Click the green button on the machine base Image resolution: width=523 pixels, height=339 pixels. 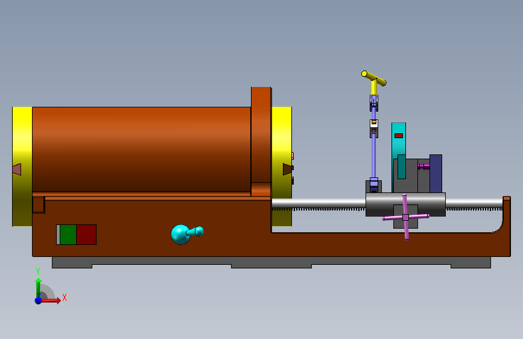coord(68,235)
